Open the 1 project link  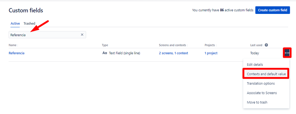(x=211, y=53)
